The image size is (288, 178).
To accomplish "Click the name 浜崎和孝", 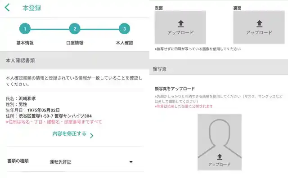I will (x=27, y=98).
